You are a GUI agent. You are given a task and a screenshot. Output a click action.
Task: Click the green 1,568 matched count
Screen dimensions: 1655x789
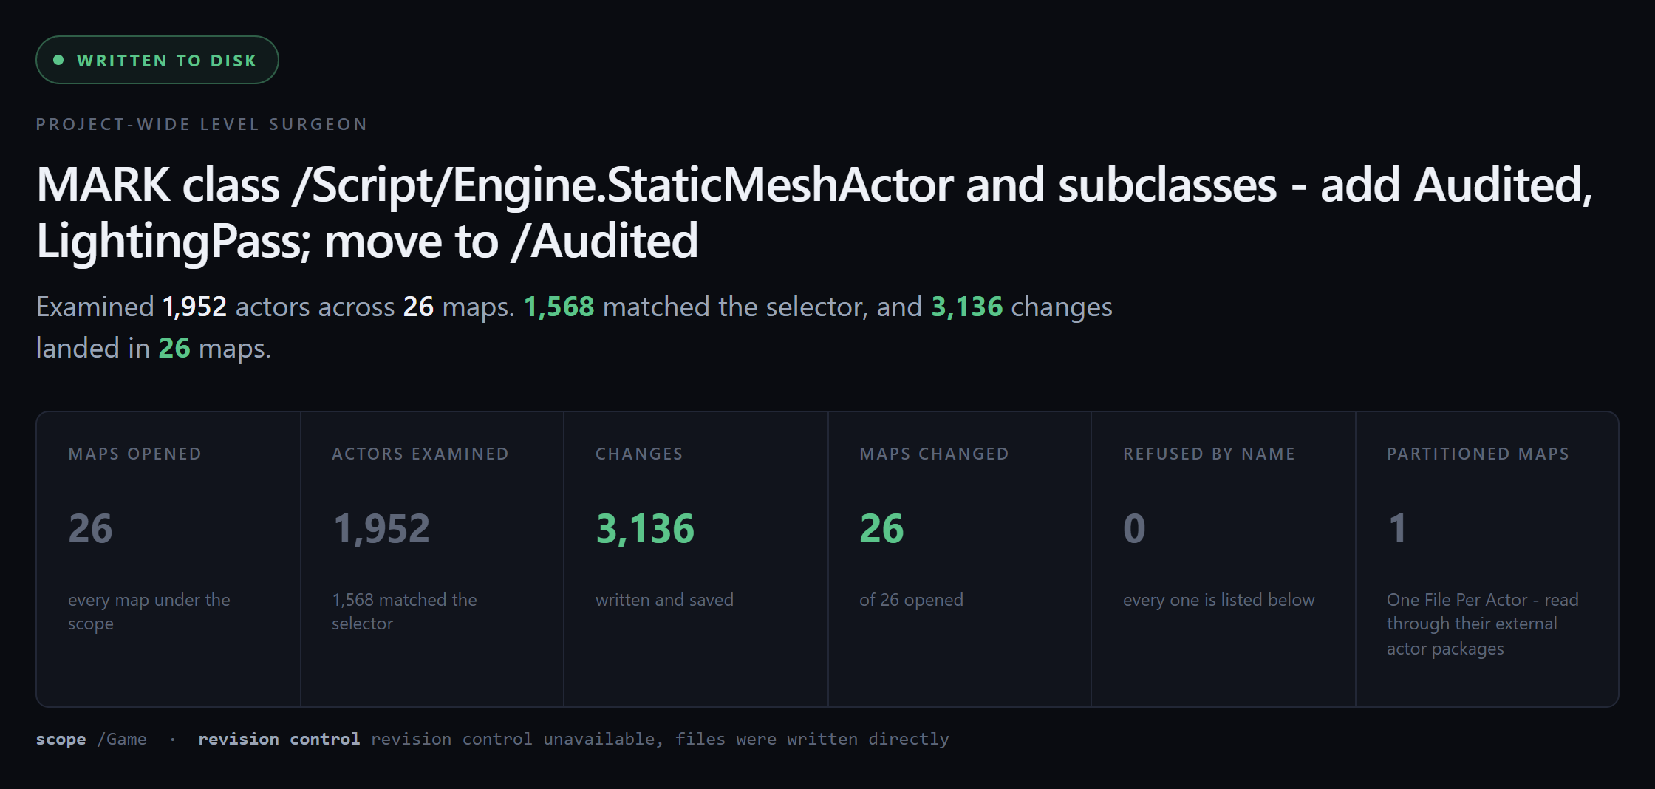point(559,307)
